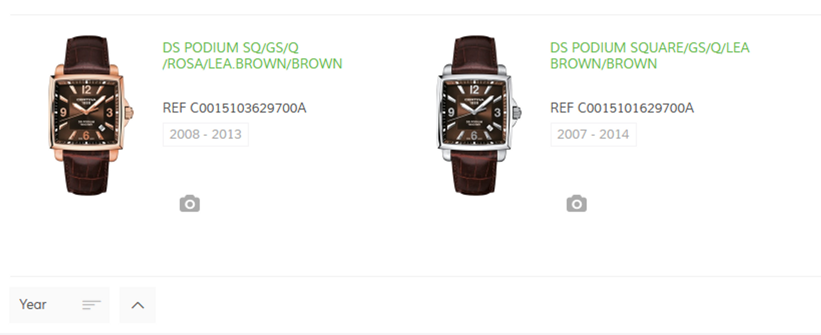
Task: Click the 2007 - 2014 year badge
Action: coord(593,135)
